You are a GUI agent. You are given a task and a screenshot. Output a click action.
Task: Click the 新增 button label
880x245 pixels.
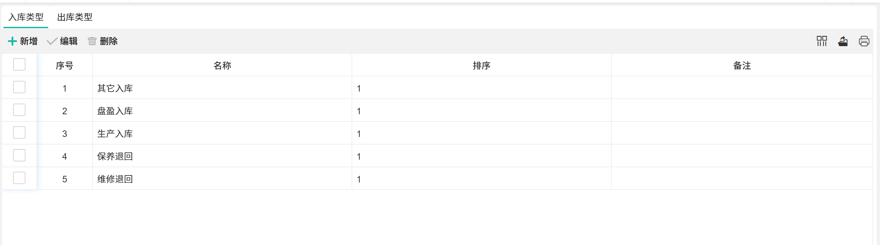point(29,41)
